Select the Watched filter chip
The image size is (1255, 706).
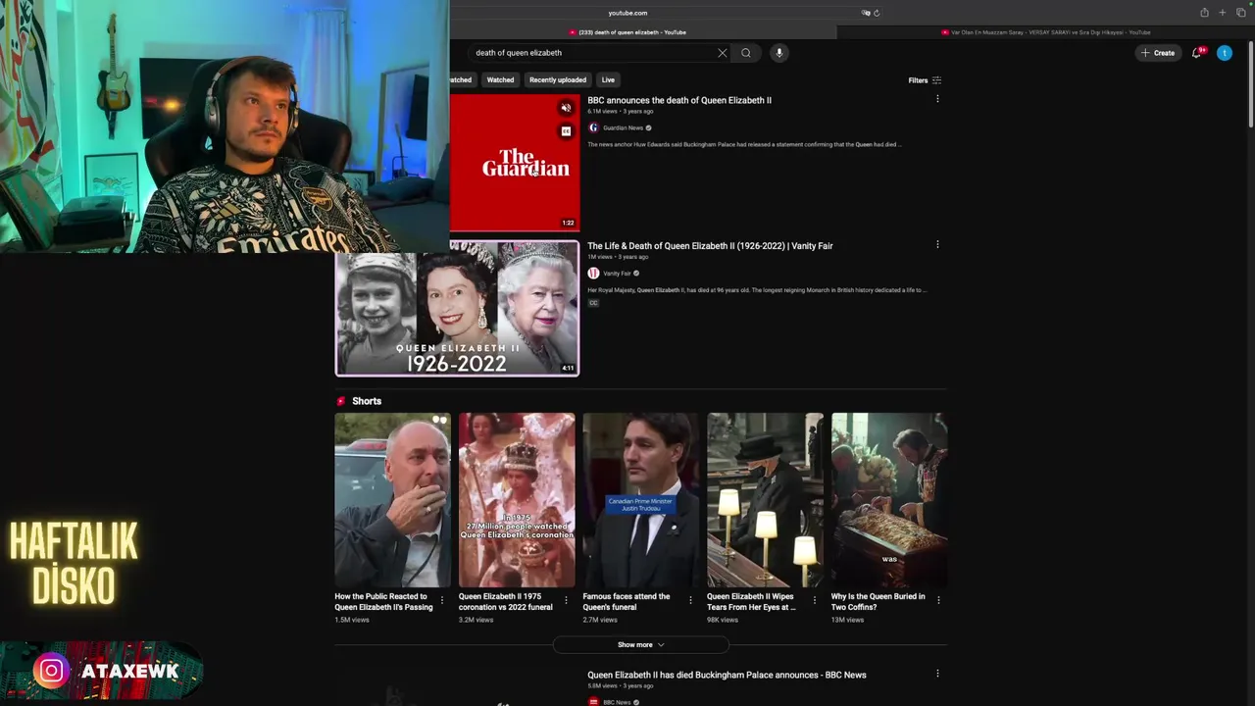(x=500, y=79)
